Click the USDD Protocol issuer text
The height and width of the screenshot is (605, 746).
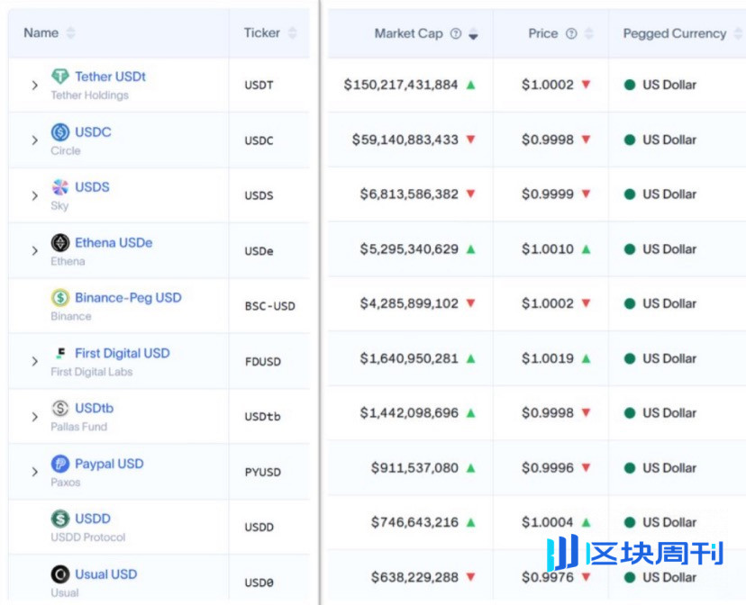point(88,537)
